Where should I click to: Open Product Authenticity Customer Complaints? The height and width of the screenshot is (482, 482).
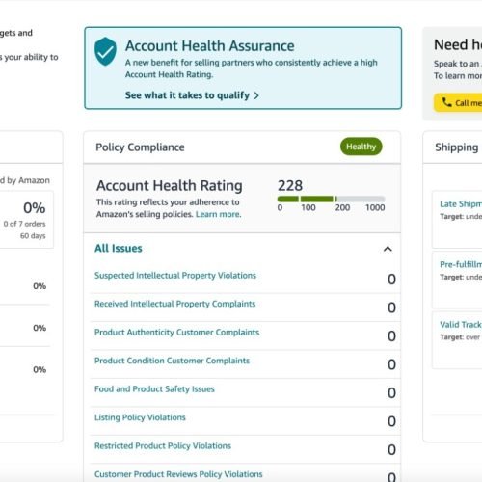pyautogui.click(x=176, y=333)
